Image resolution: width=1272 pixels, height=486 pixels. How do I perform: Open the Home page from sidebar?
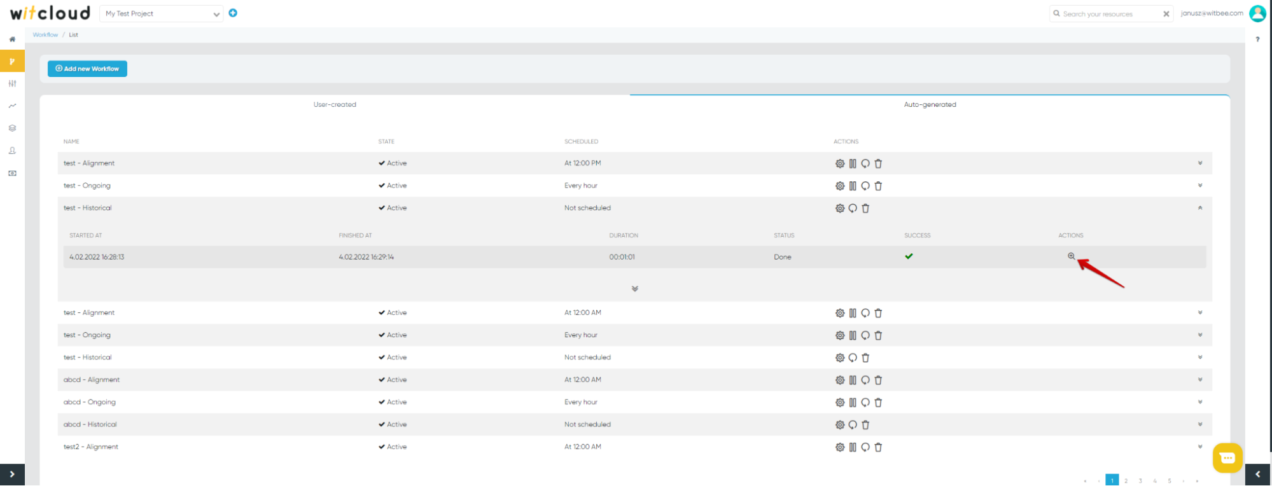[x=12, y=39]
